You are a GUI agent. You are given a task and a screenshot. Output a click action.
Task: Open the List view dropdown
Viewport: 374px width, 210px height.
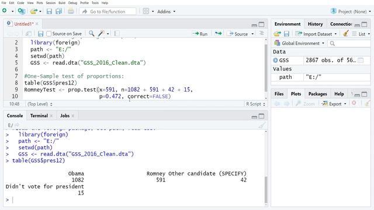coord(361,34)
